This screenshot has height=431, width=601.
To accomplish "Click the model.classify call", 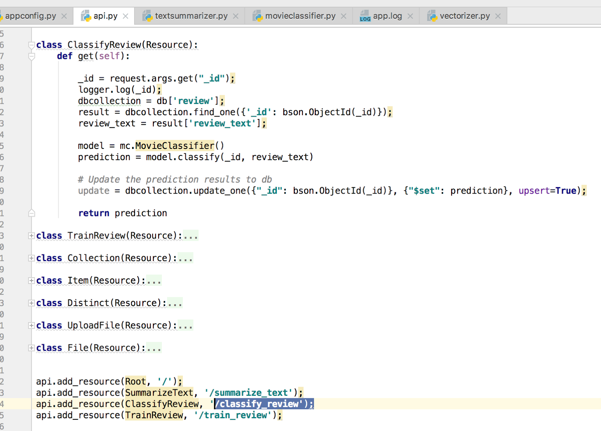I will point(230,157).
